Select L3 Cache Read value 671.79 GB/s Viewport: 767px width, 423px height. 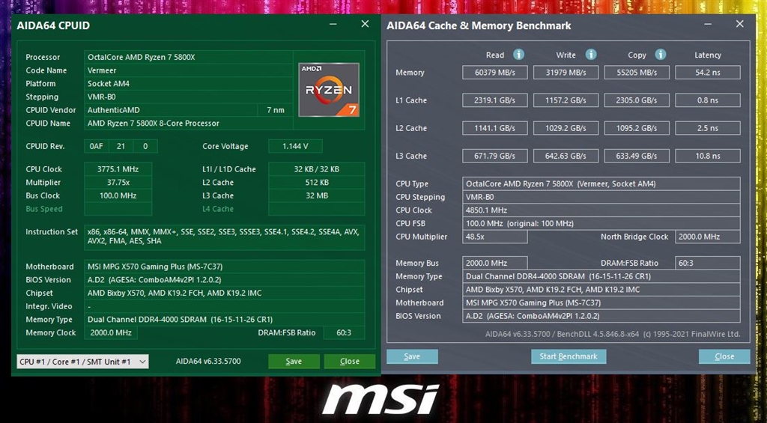(x=495, y=156)
